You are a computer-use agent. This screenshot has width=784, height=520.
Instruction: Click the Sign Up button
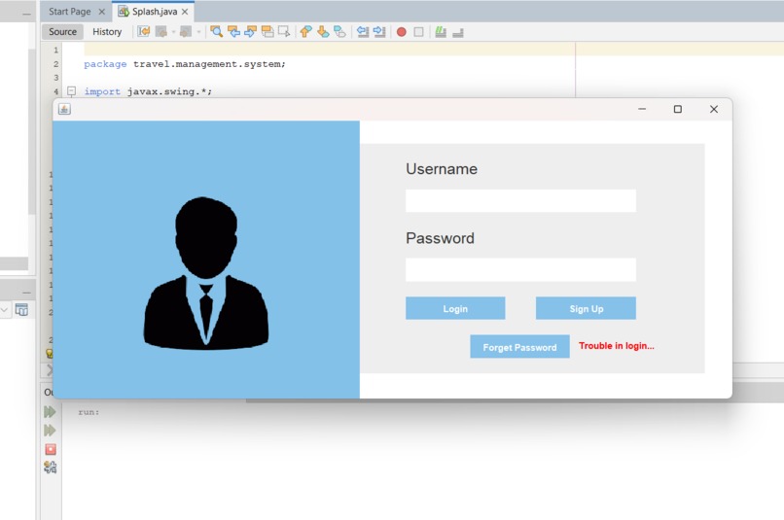pos(586,308)
